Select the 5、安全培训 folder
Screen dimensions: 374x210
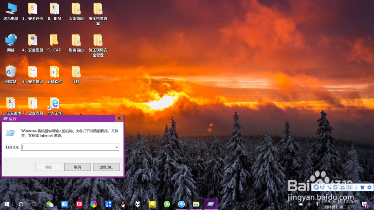pos(33,75)
